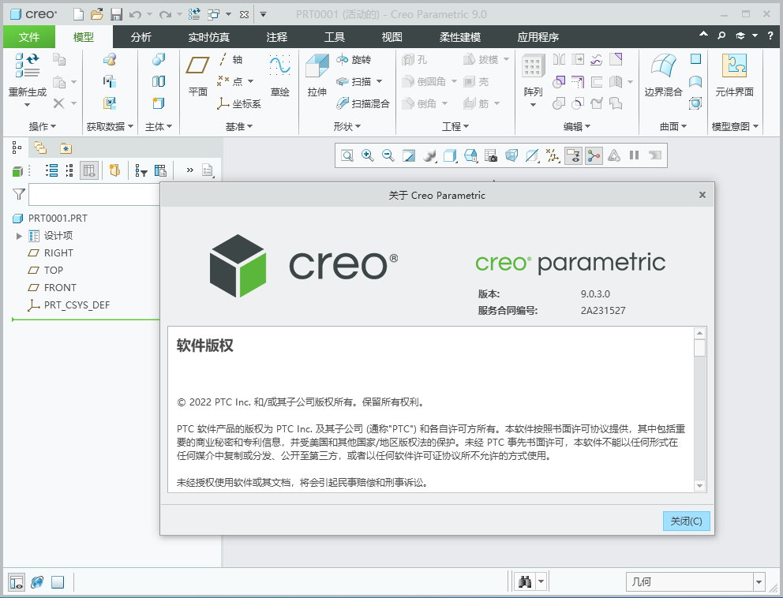Click the Pause simulation icon
783x598 pixels.
click(634, 155)
